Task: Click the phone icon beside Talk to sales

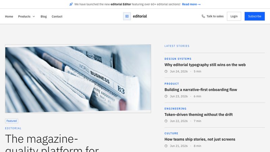Action: (x=203, y=16)
